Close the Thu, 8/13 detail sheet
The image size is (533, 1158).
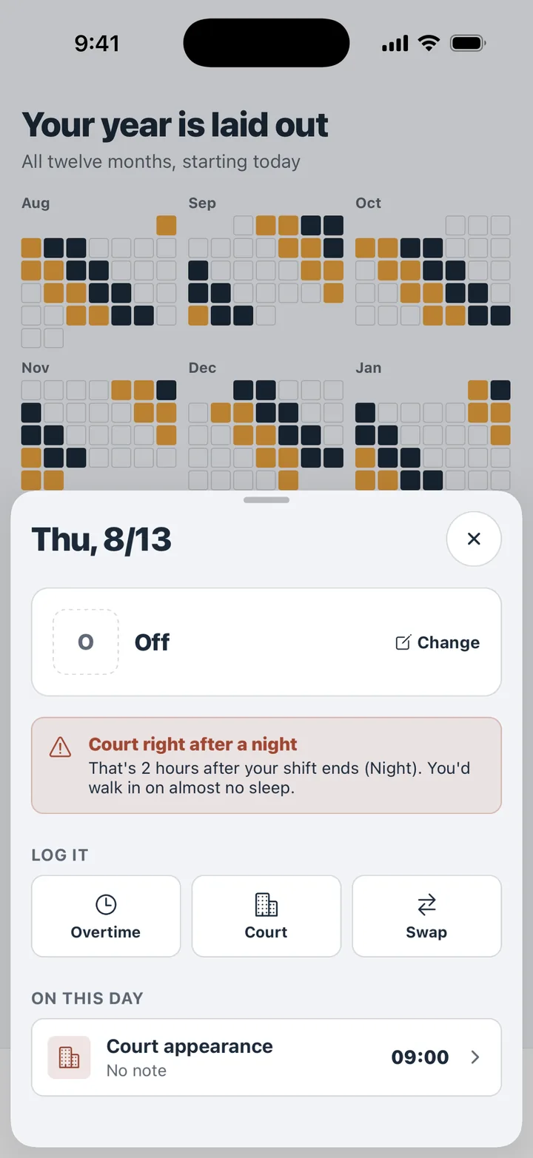tap(474, 539)
